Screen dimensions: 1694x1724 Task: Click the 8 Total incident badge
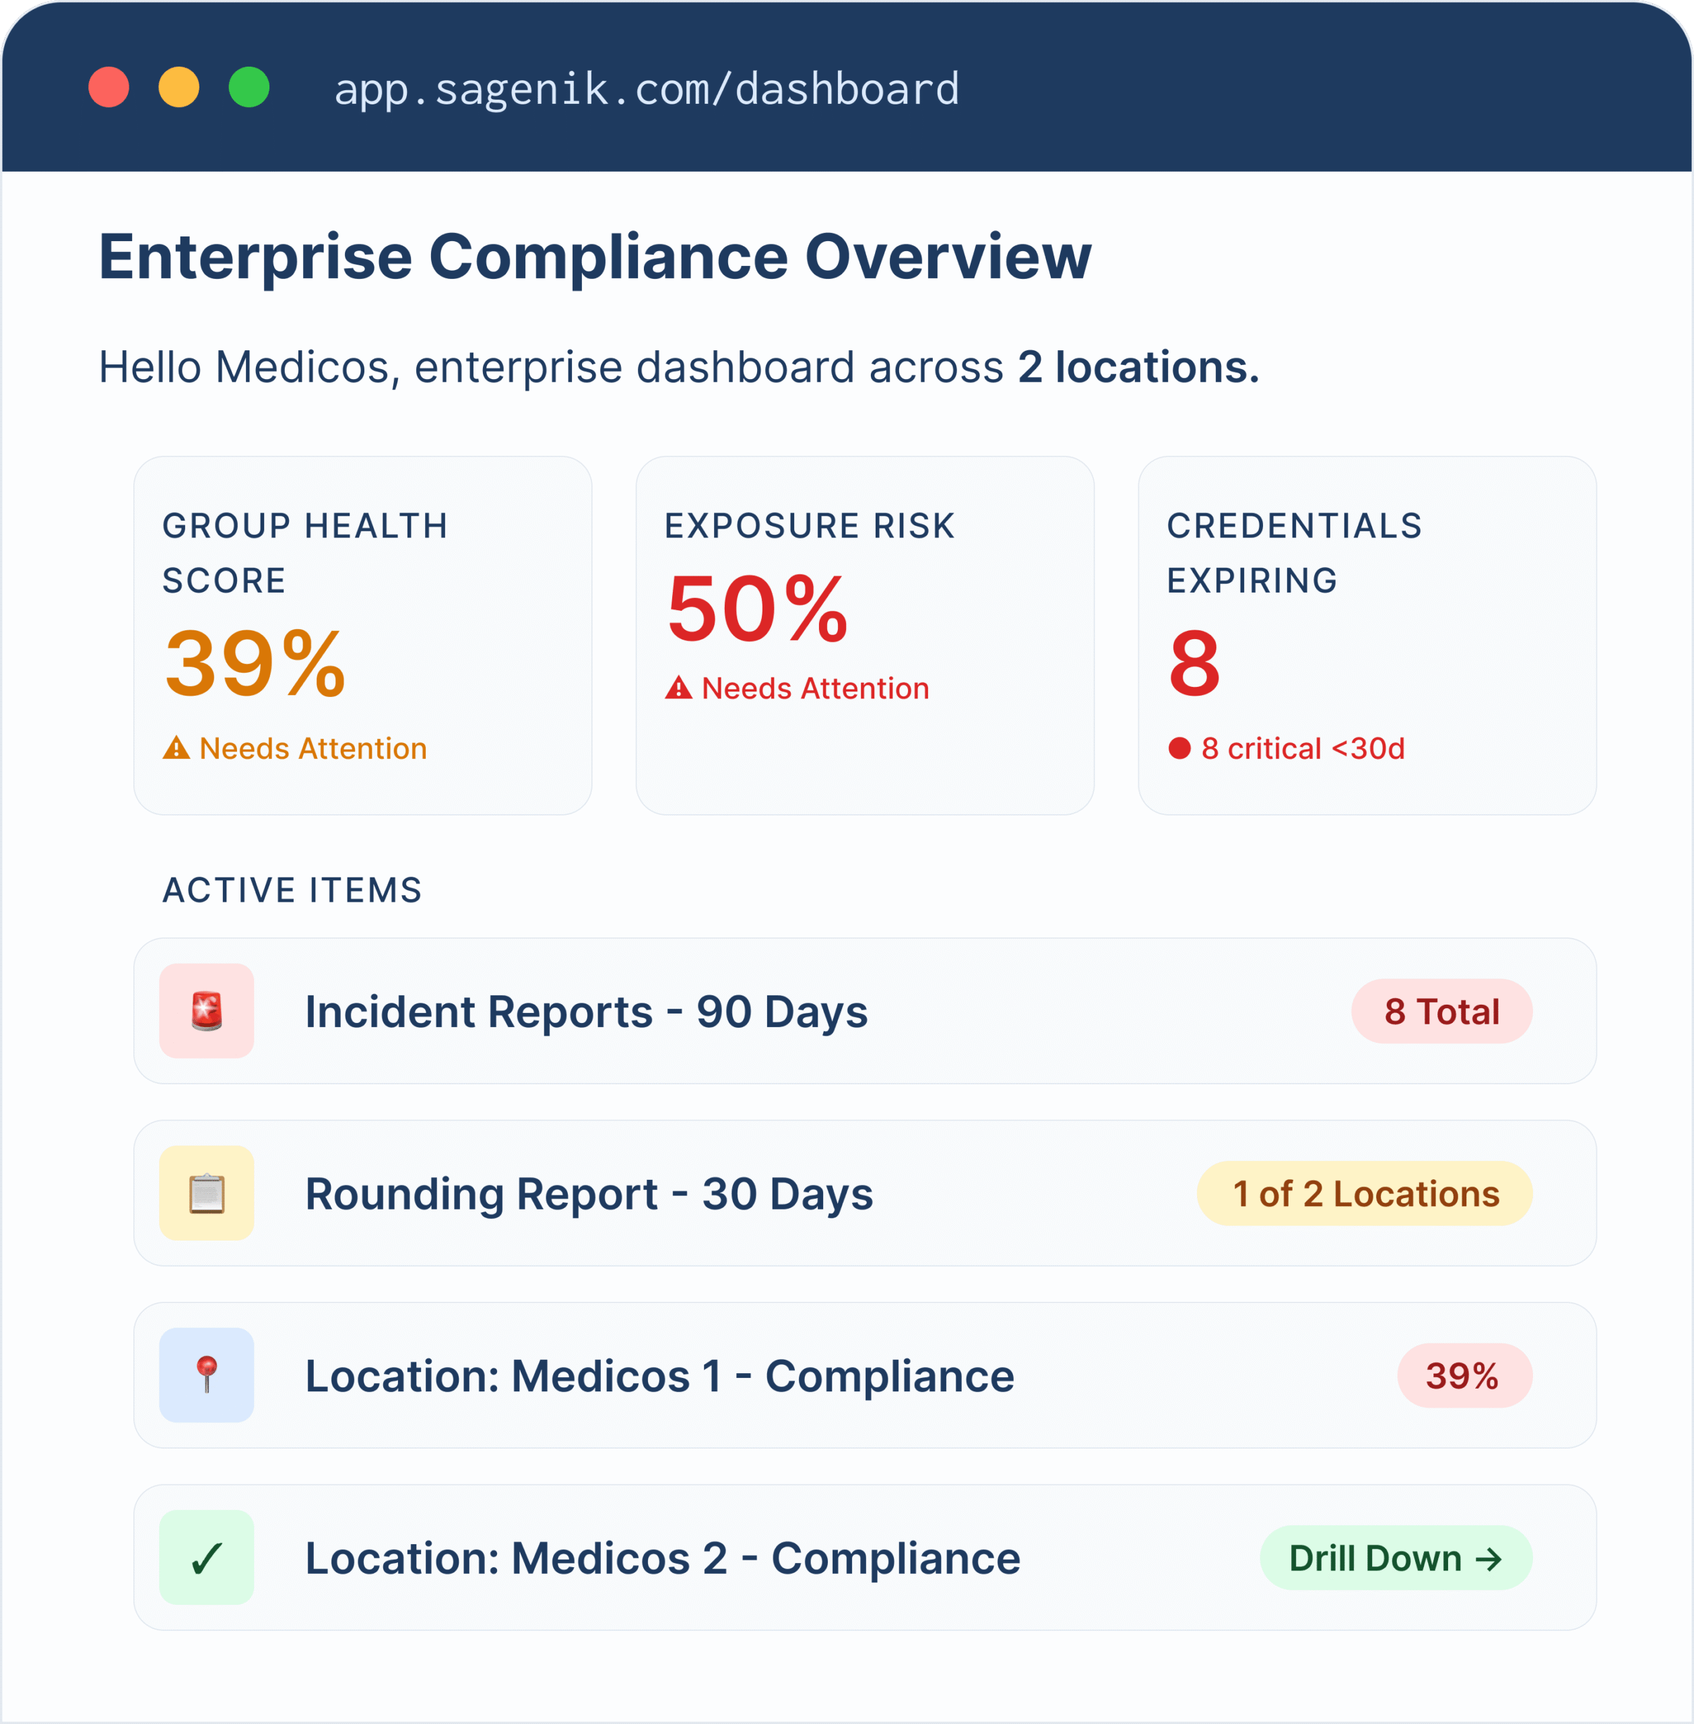point(1441,1012)
